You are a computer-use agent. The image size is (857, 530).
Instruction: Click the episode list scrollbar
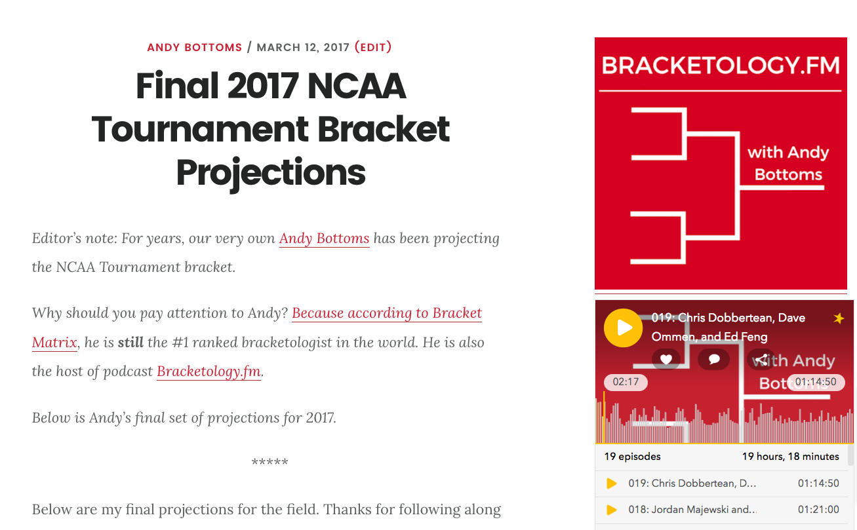[851, 455]
